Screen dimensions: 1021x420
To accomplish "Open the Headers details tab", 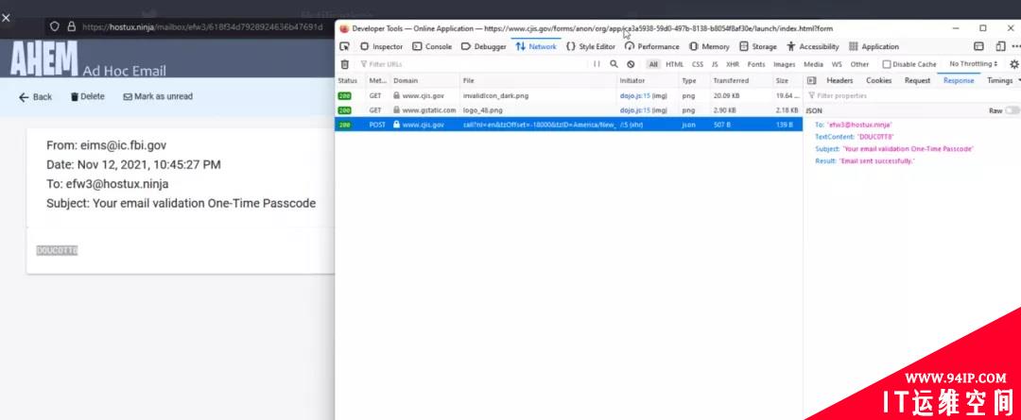I will pos(839,80).
